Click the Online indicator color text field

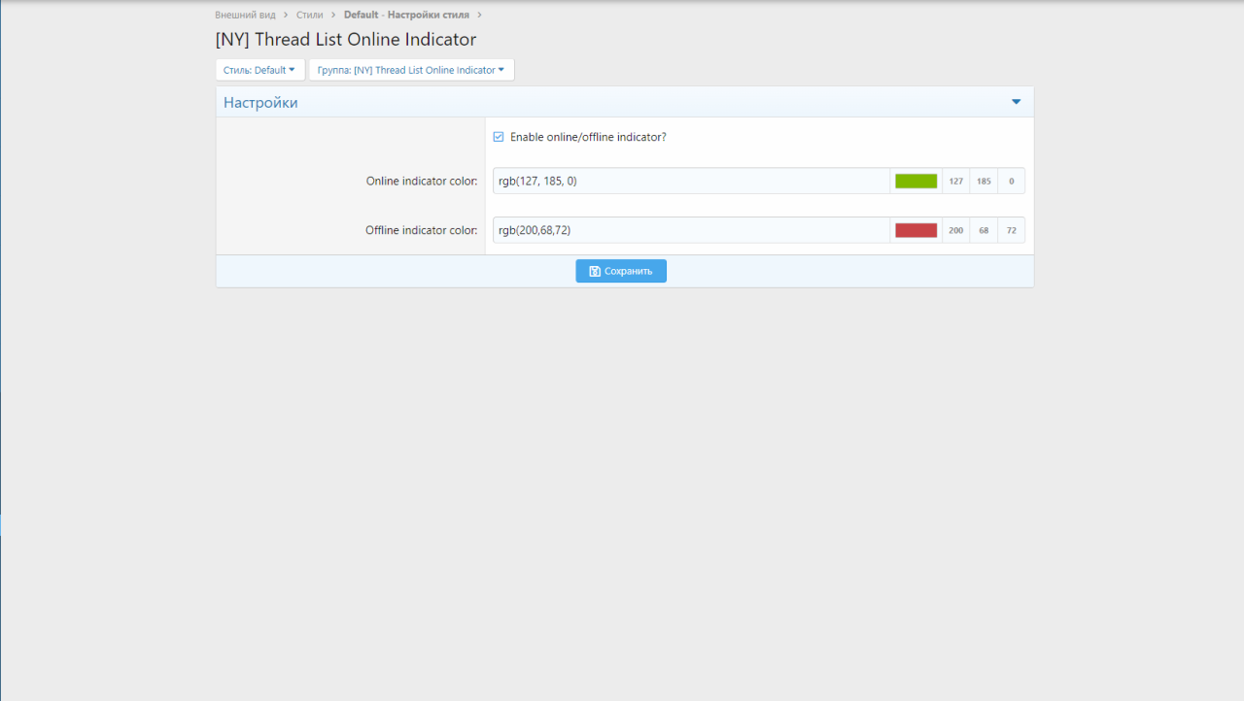[690, 181]
